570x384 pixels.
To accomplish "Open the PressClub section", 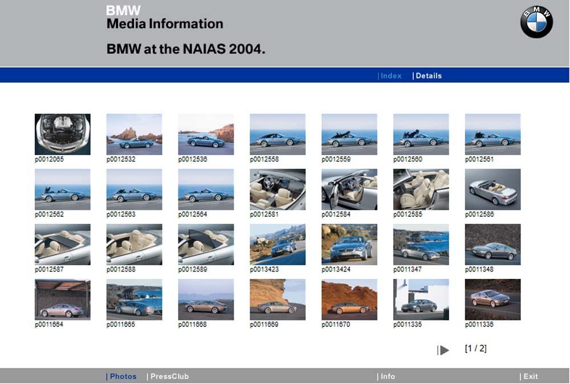I will pyautogui.click(x=168, y=377).
